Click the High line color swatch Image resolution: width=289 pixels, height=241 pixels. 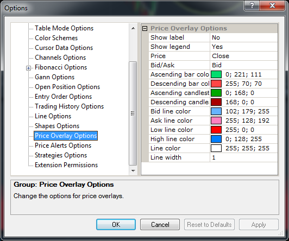point(216,139)
